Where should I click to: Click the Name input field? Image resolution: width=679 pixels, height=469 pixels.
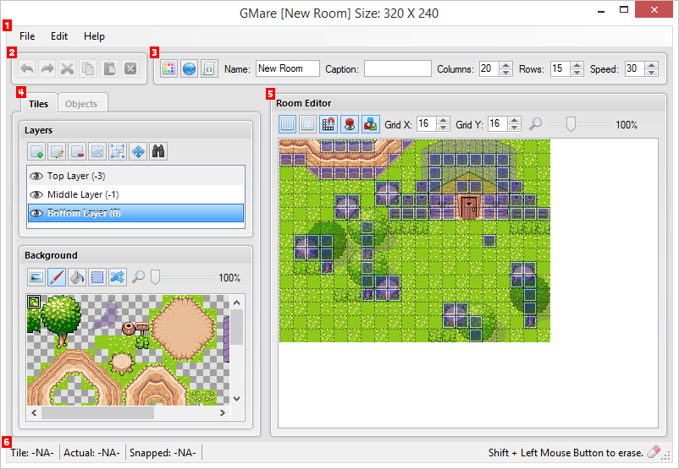pyautogui.click(x=288, y=68)
